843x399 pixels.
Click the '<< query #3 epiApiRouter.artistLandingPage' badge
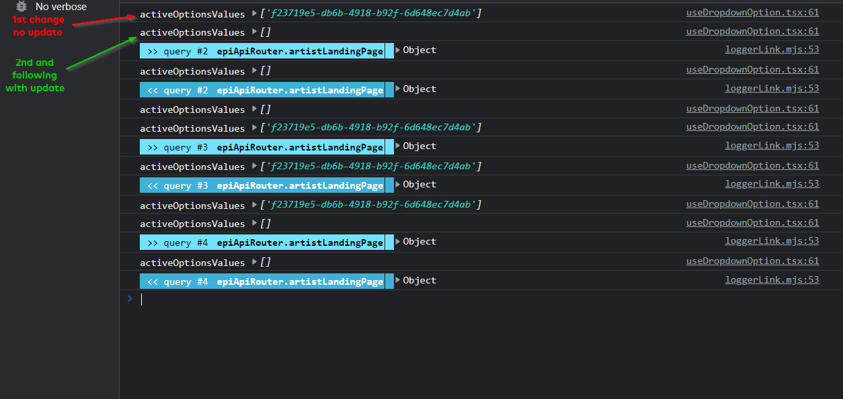[x=266, y=185]
